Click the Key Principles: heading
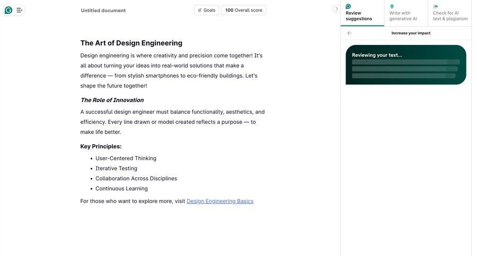This screenshot has height=256, width=477. [x=101, y=147]
